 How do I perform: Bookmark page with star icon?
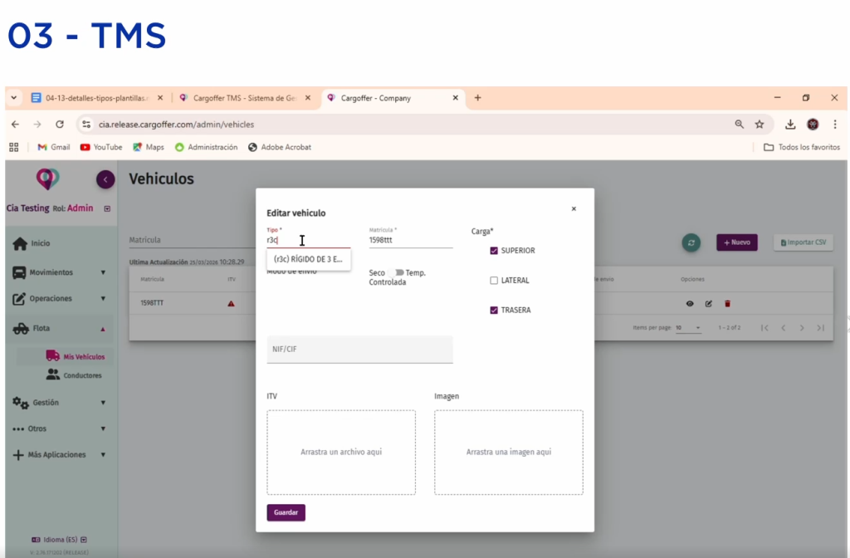(759, 125)
